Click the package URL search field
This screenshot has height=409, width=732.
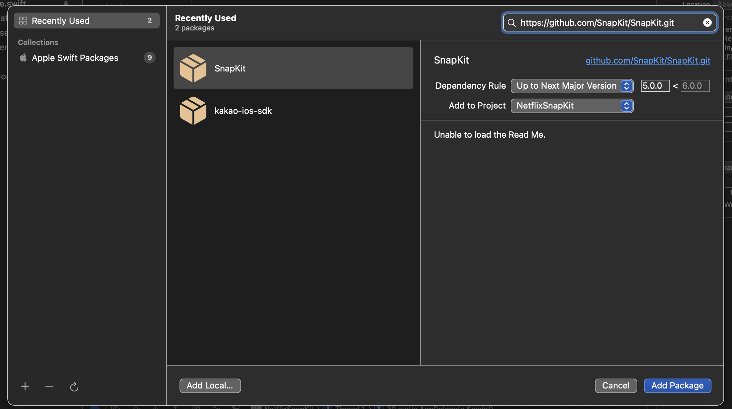(606, 23)
